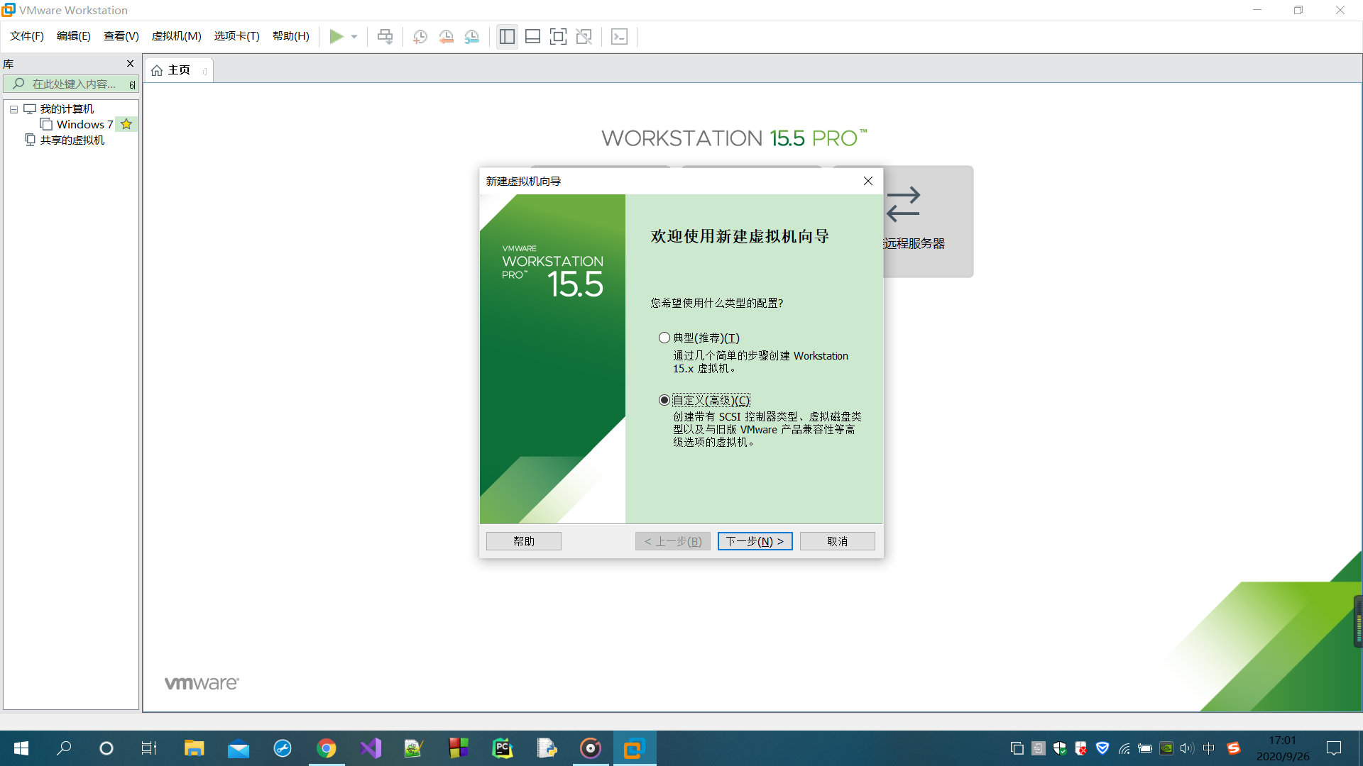
Task: Open the snapshot manager icon
Action: (x=472, y=36)
